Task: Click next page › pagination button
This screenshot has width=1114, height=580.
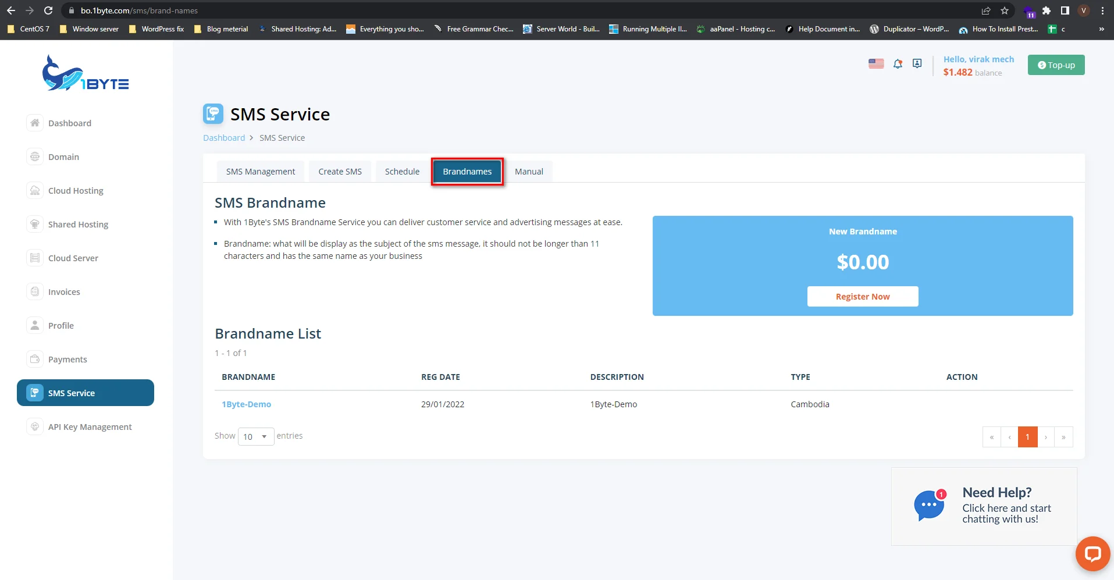Action: point(1046,437)
